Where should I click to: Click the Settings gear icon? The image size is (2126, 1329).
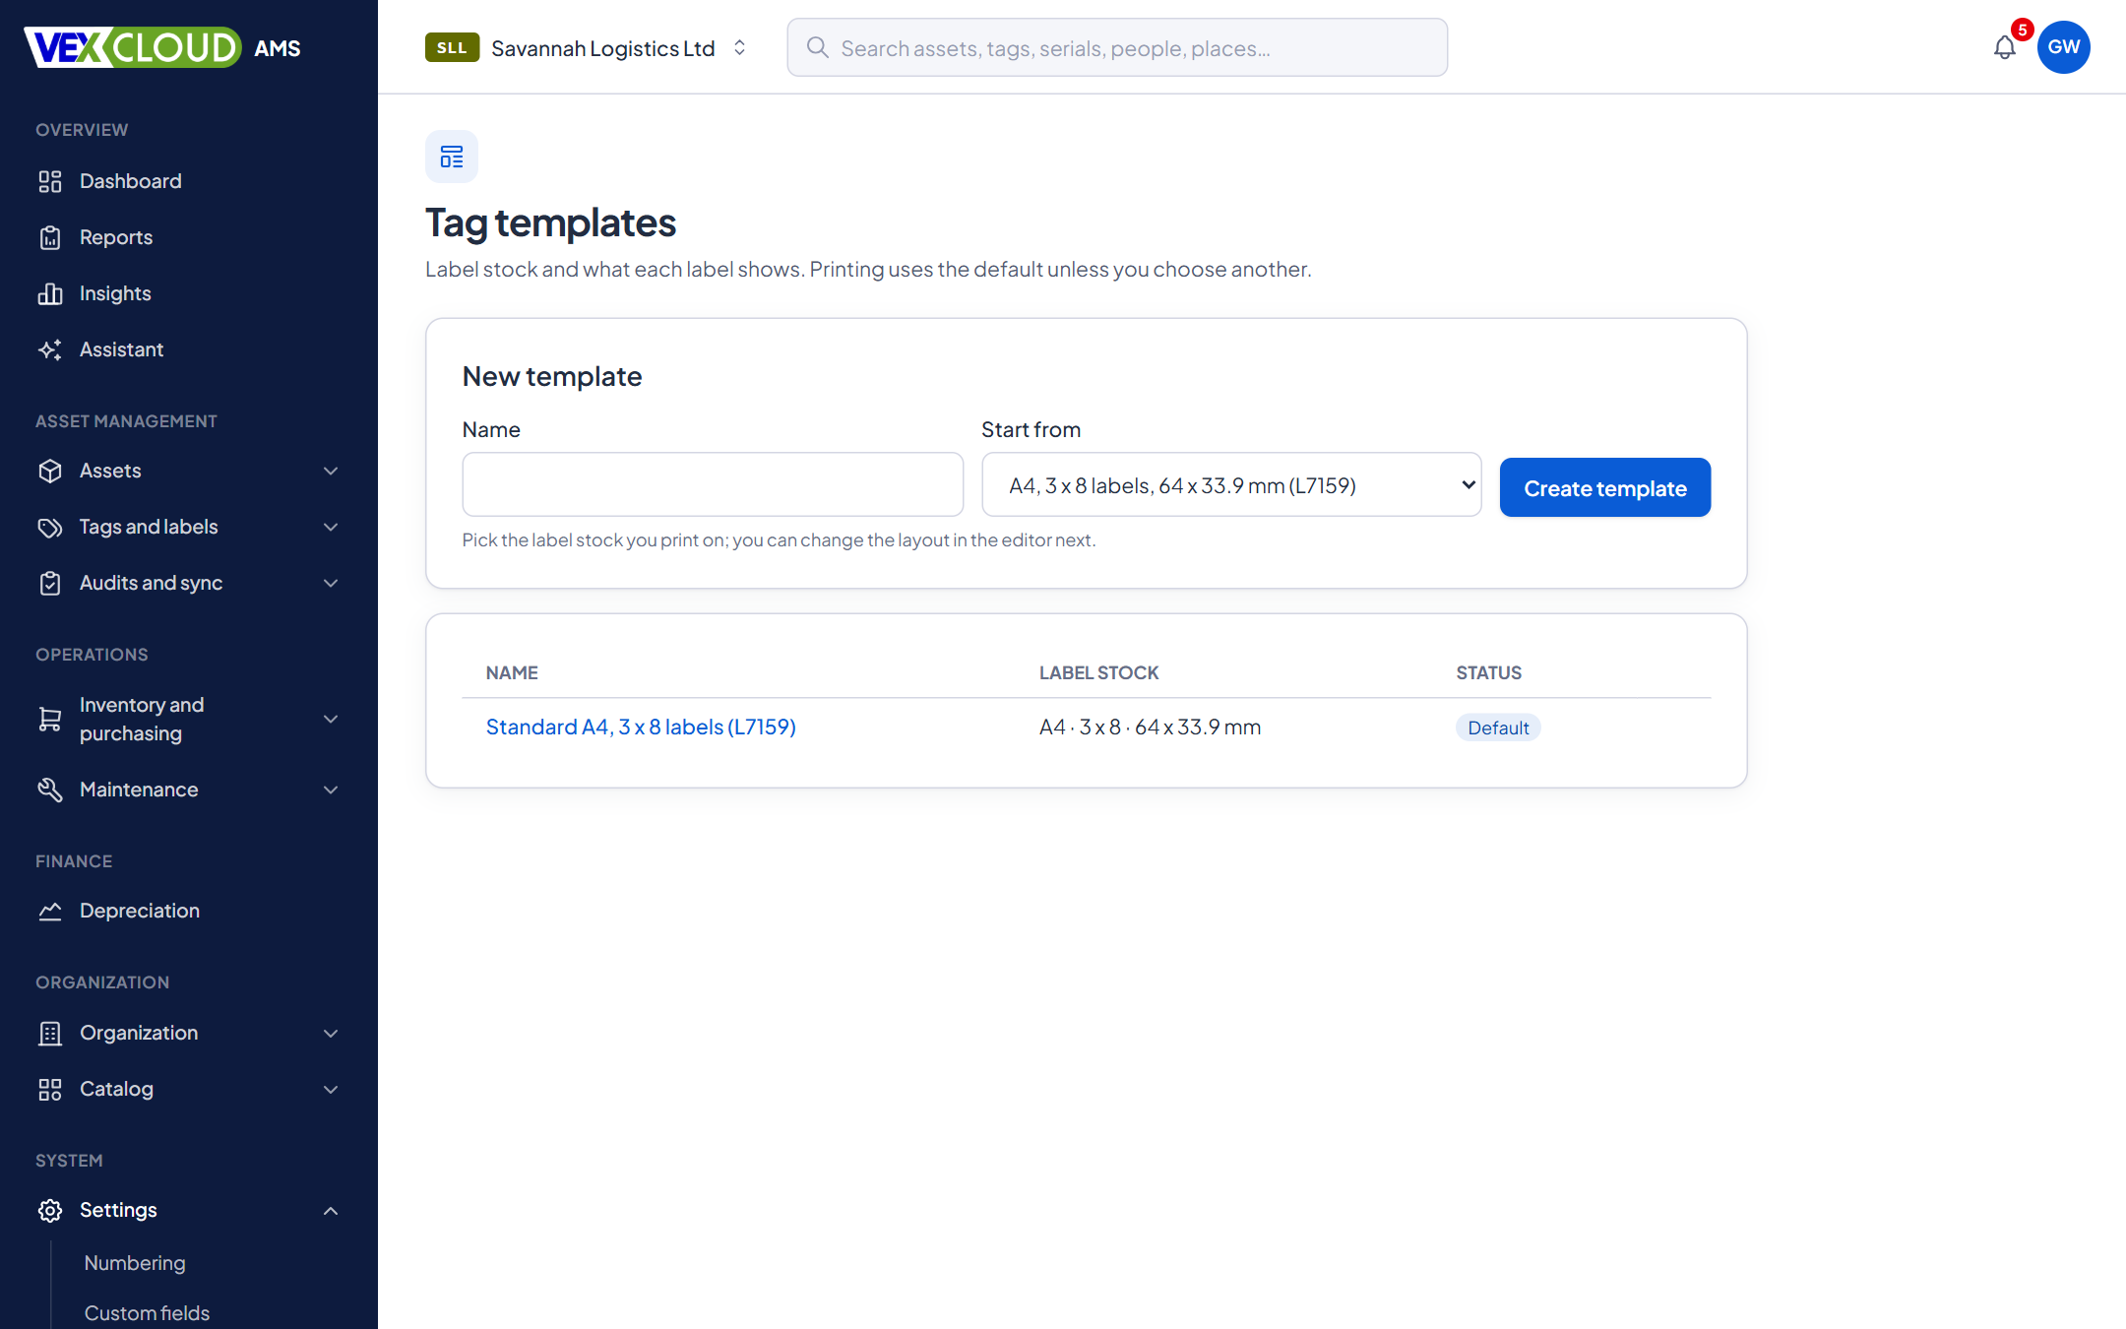coord(50,1210)
